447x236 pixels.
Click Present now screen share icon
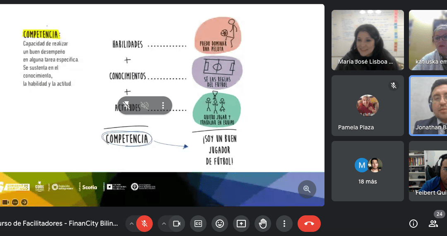[x=241, y=224]
